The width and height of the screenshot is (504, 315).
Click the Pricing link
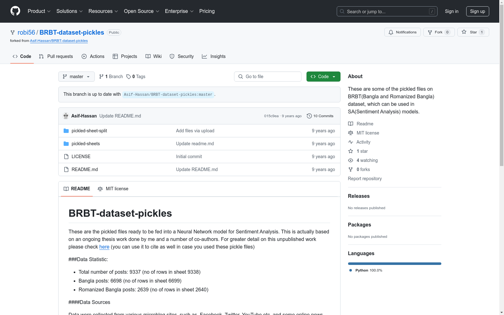click(x=207, y=11)
